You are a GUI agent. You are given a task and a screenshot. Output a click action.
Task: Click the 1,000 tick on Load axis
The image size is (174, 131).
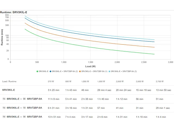pos(64,62)
